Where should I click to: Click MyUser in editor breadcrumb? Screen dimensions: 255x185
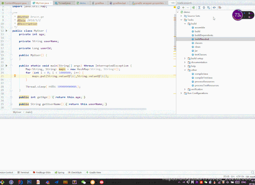[x=17, y=112]
